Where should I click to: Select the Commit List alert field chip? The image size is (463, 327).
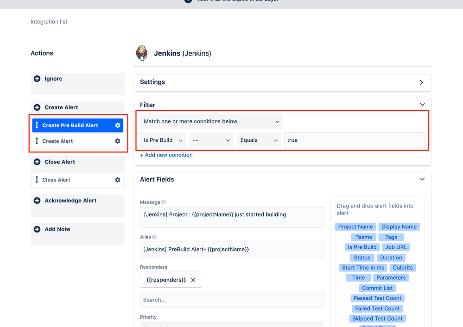(x=377, y=288)
